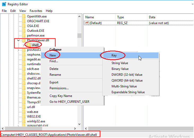Select the Outlook.EXE folder icon
This screenshot has width=194, height=138.
24,31
